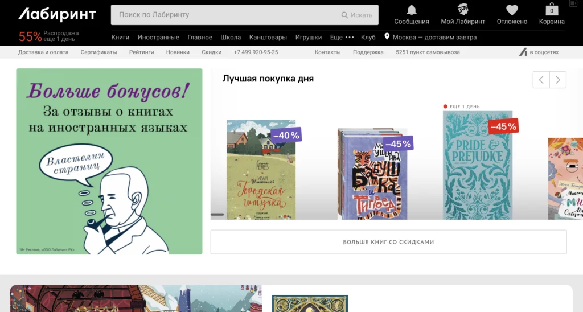Open Сообщения bell icon
The image size is (583, 312).
pyautogui.click(x=412, y=10)
